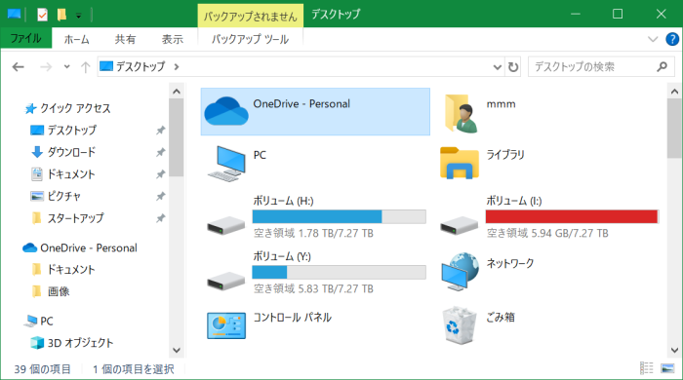The image size is (683, 380).
Task: Click the window system icon in title bar
Action: click(x=15, y=15)
